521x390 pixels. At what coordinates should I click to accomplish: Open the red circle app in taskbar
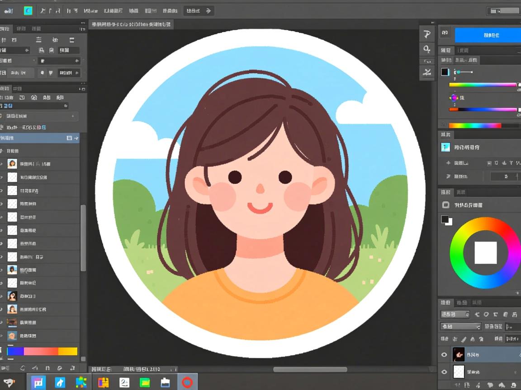pyautogui.click(x=187, y=383)
